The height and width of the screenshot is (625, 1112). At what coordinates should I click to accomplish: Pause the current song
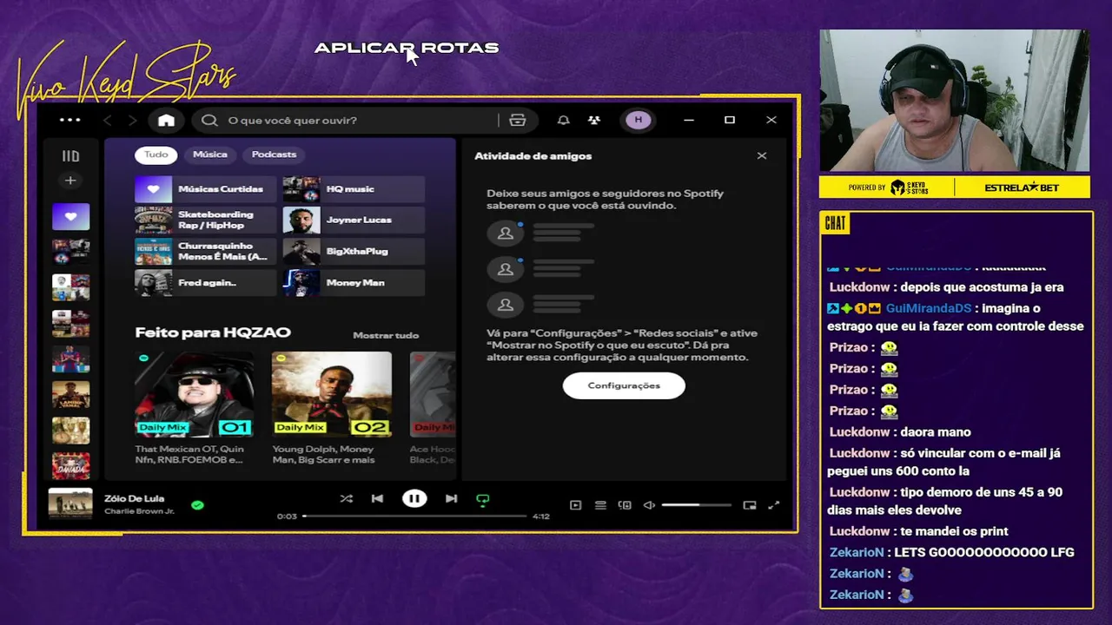414,498
